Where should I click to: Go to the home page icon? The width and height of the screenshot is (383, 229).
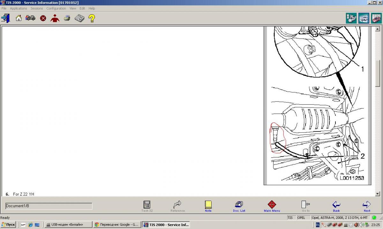point(19,18)
